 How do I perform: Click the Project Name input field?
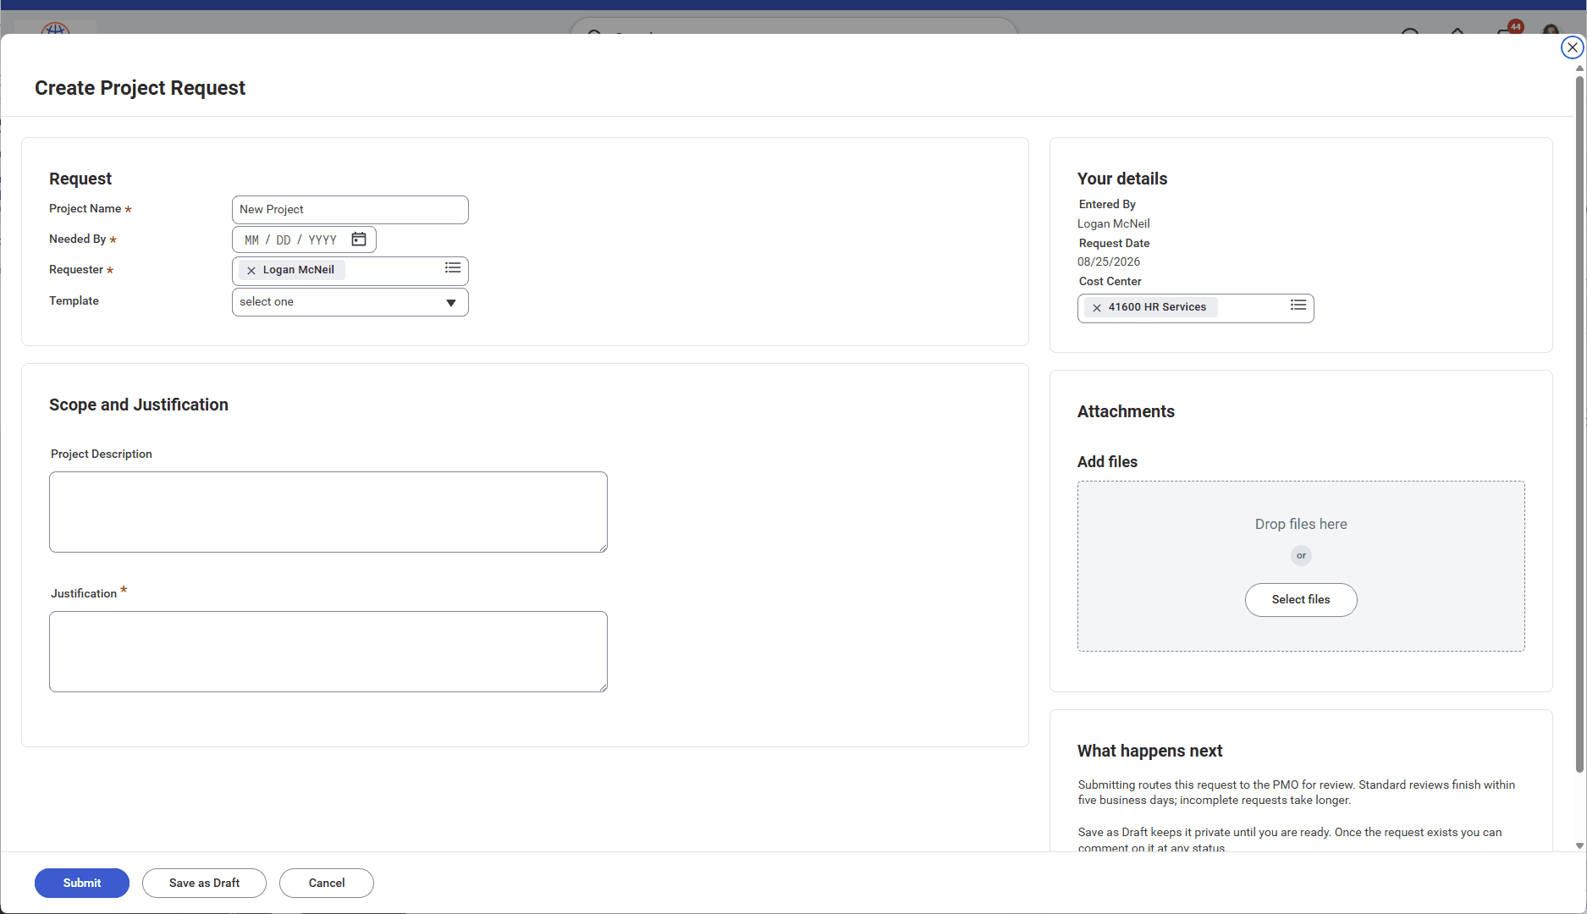(350, 210)
